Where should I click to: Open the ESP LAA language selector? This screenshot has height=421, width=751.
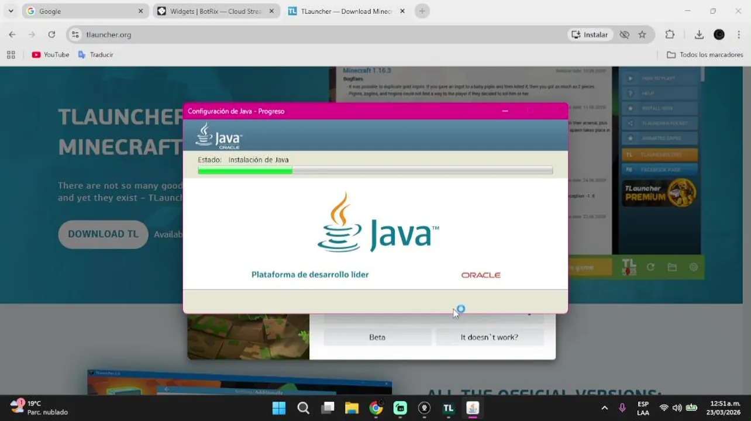click(643, 408)
